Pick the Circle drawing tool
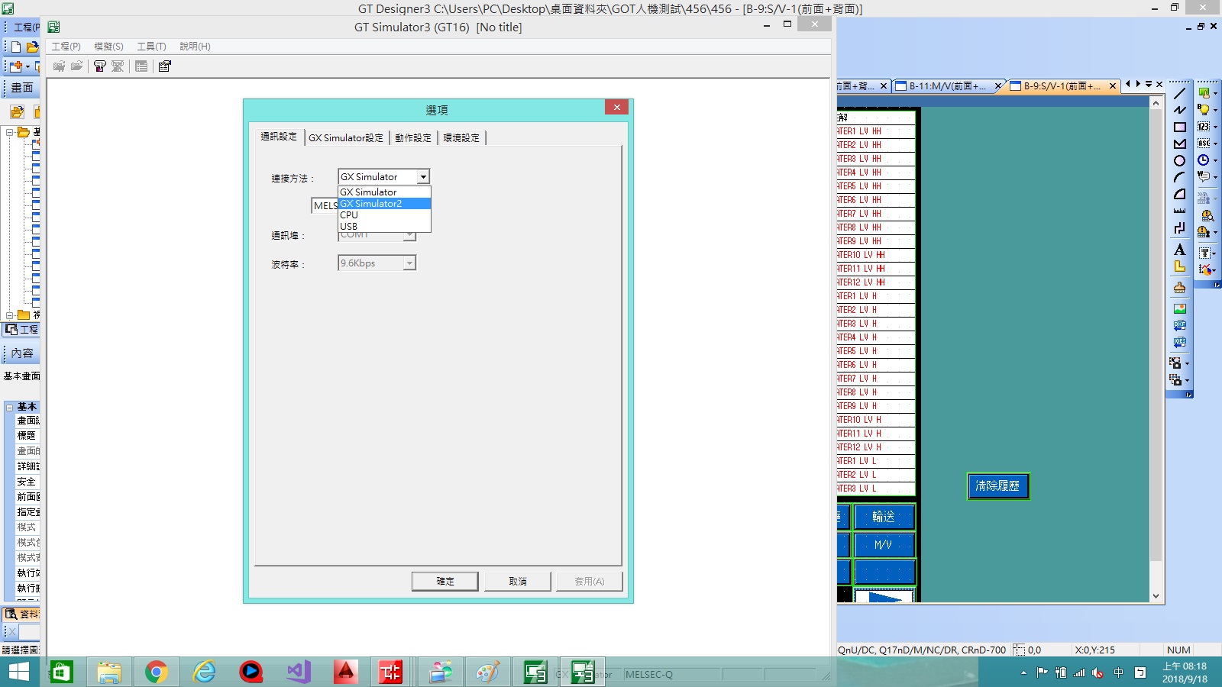 click(1180, 160)
